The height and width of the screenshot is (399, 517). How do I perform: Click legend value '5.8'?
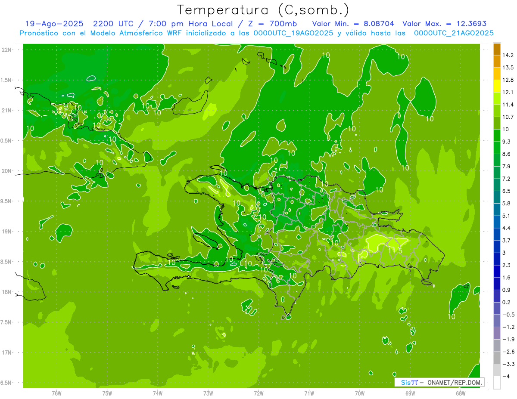click(x=507, y=204)
